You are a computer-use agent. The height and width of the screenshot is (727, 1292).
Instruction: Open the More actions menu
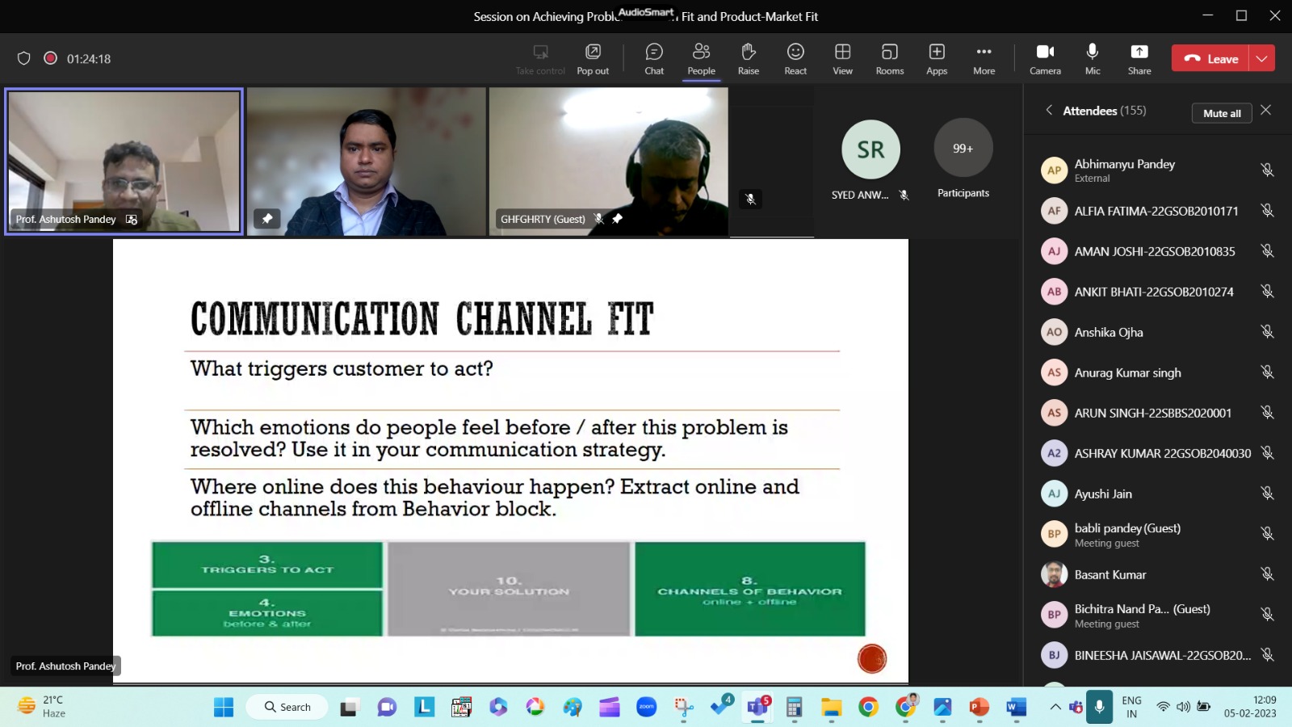click(984, 59)
